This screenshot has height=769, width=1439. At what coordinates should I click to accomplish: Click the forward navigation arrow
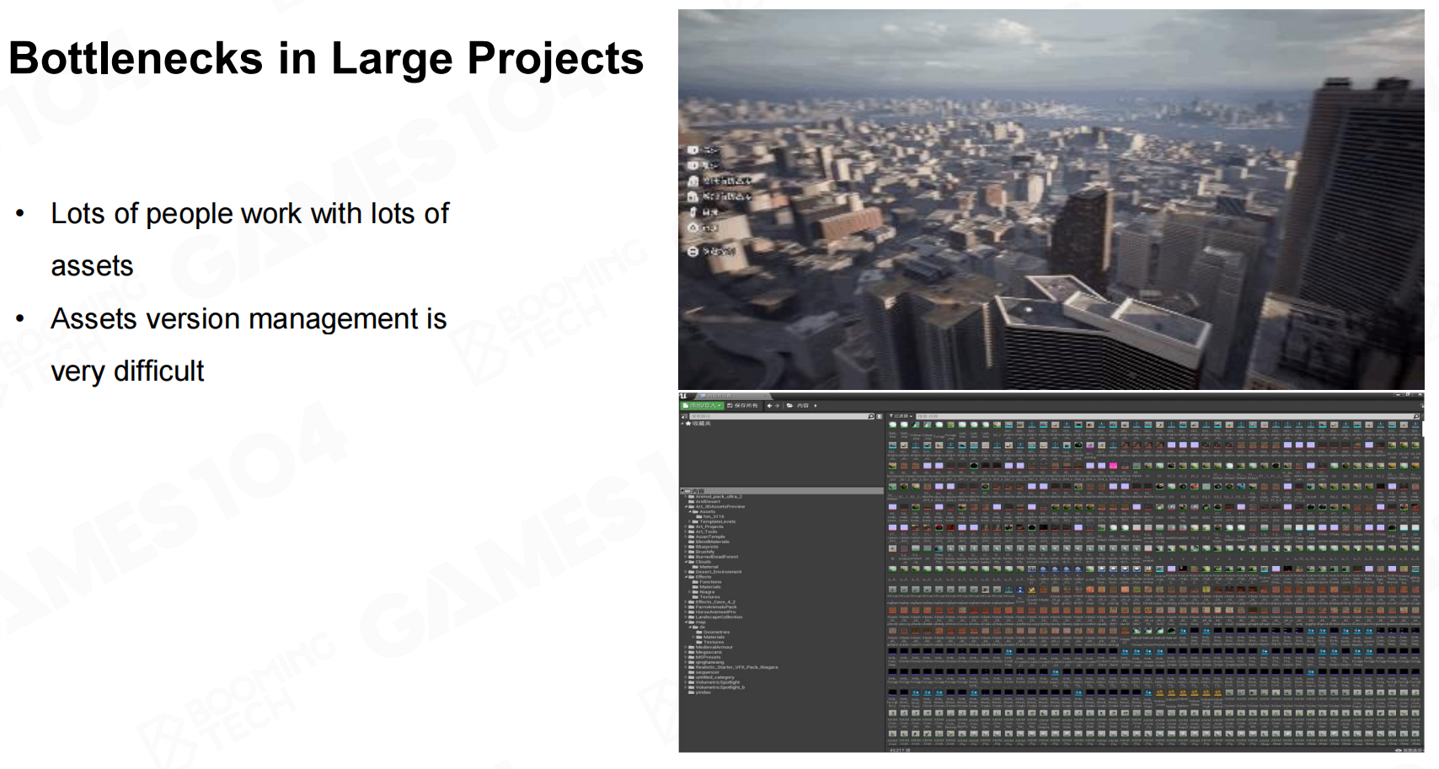777,406
